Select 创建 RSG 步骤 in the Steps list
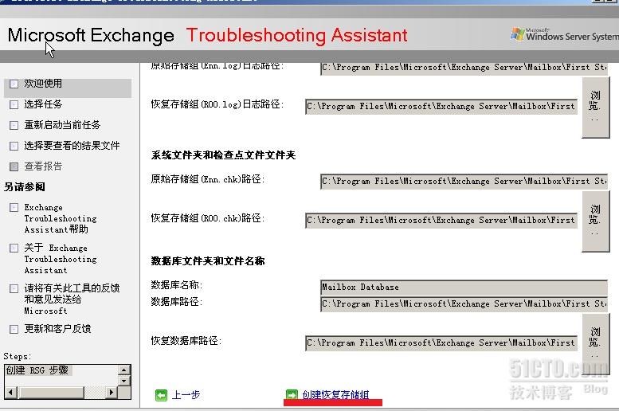The width and height of the screenshot is (619, 411). pyautogui.click(x=37, y=370)
